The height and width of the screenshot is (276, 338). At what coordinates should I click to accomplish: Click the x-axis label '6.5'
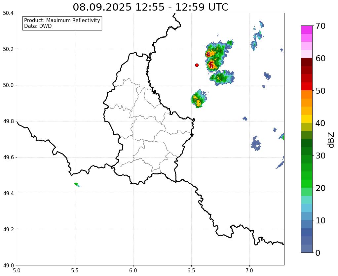click(x=191, y=270)
